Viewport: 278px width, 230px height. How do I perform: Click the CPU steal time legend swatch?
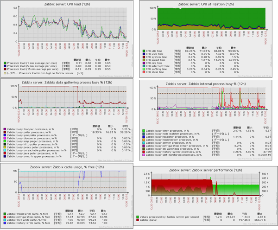click(144, 72)
